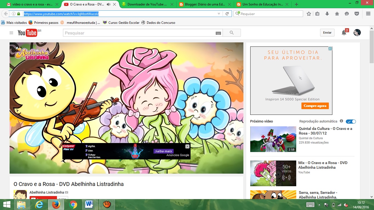Open touch keyboard icon in system tray

pyautogui.click(x=310, y=205)
